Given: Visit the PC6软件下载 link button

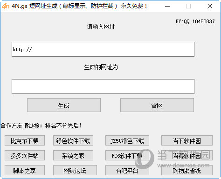Looking at the screenshot, I should (127, 155).
